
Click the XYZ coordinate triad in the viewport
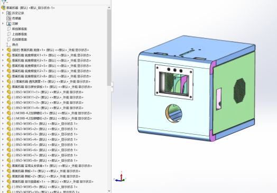120,177
